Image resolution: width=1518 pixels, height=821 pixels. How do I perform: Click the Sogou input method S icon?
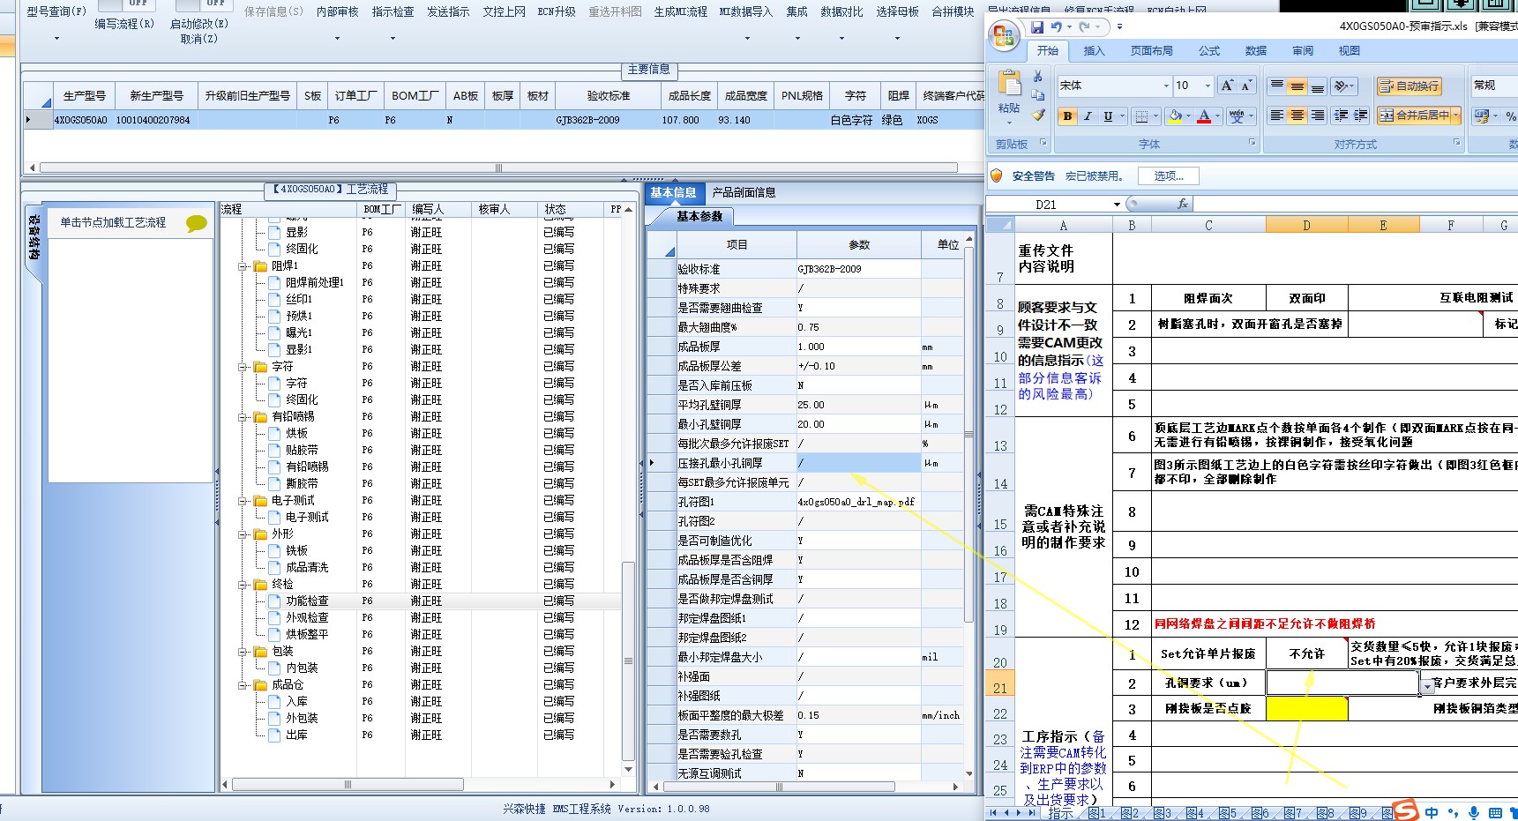pos(1405,811)
